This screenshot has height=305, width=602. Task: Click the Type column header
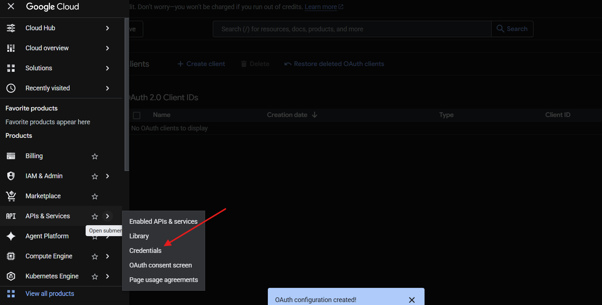446,115
